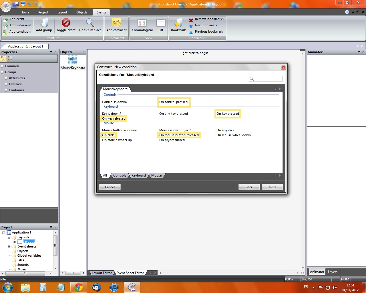Expand Layout 1 in Project tree
366x293 pixels.
[14, 242]
